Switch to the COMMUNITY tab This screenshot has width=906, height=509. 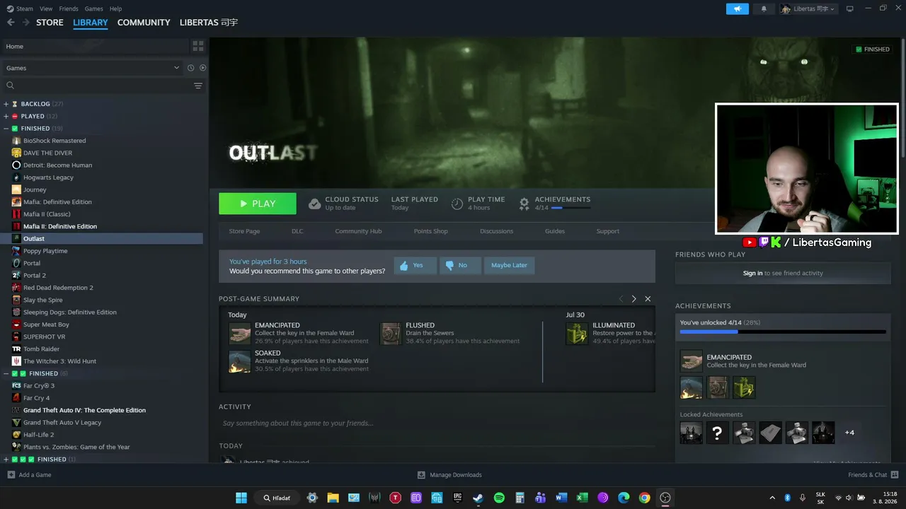[144, 23]
